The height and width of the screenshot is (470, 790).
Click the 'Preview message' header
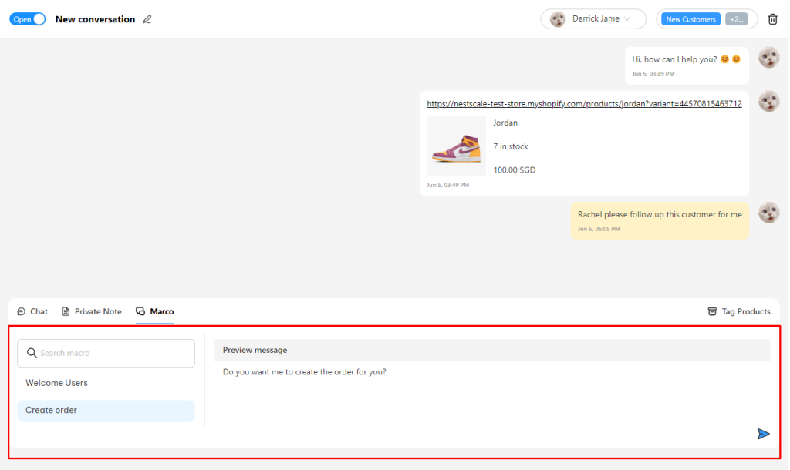[492, 351]
